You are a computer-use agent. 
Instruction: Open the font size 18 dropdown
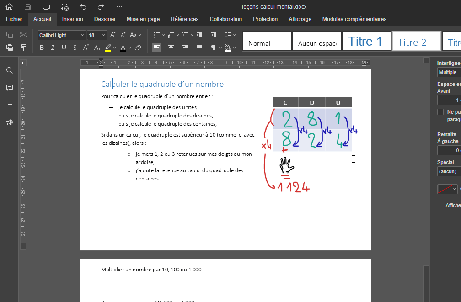103,35
